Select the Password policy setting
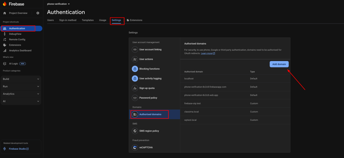344x158 pixels. coord(155,98)
